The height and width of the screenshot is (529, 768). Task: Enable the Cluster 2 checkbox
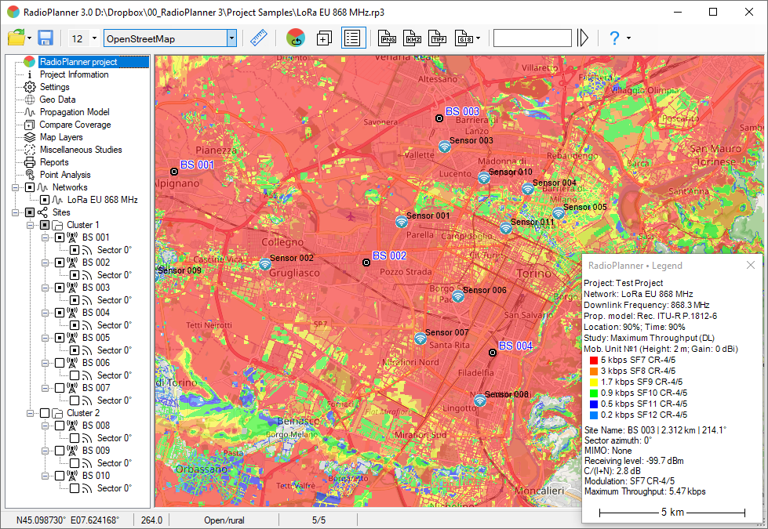pos(45,413)
